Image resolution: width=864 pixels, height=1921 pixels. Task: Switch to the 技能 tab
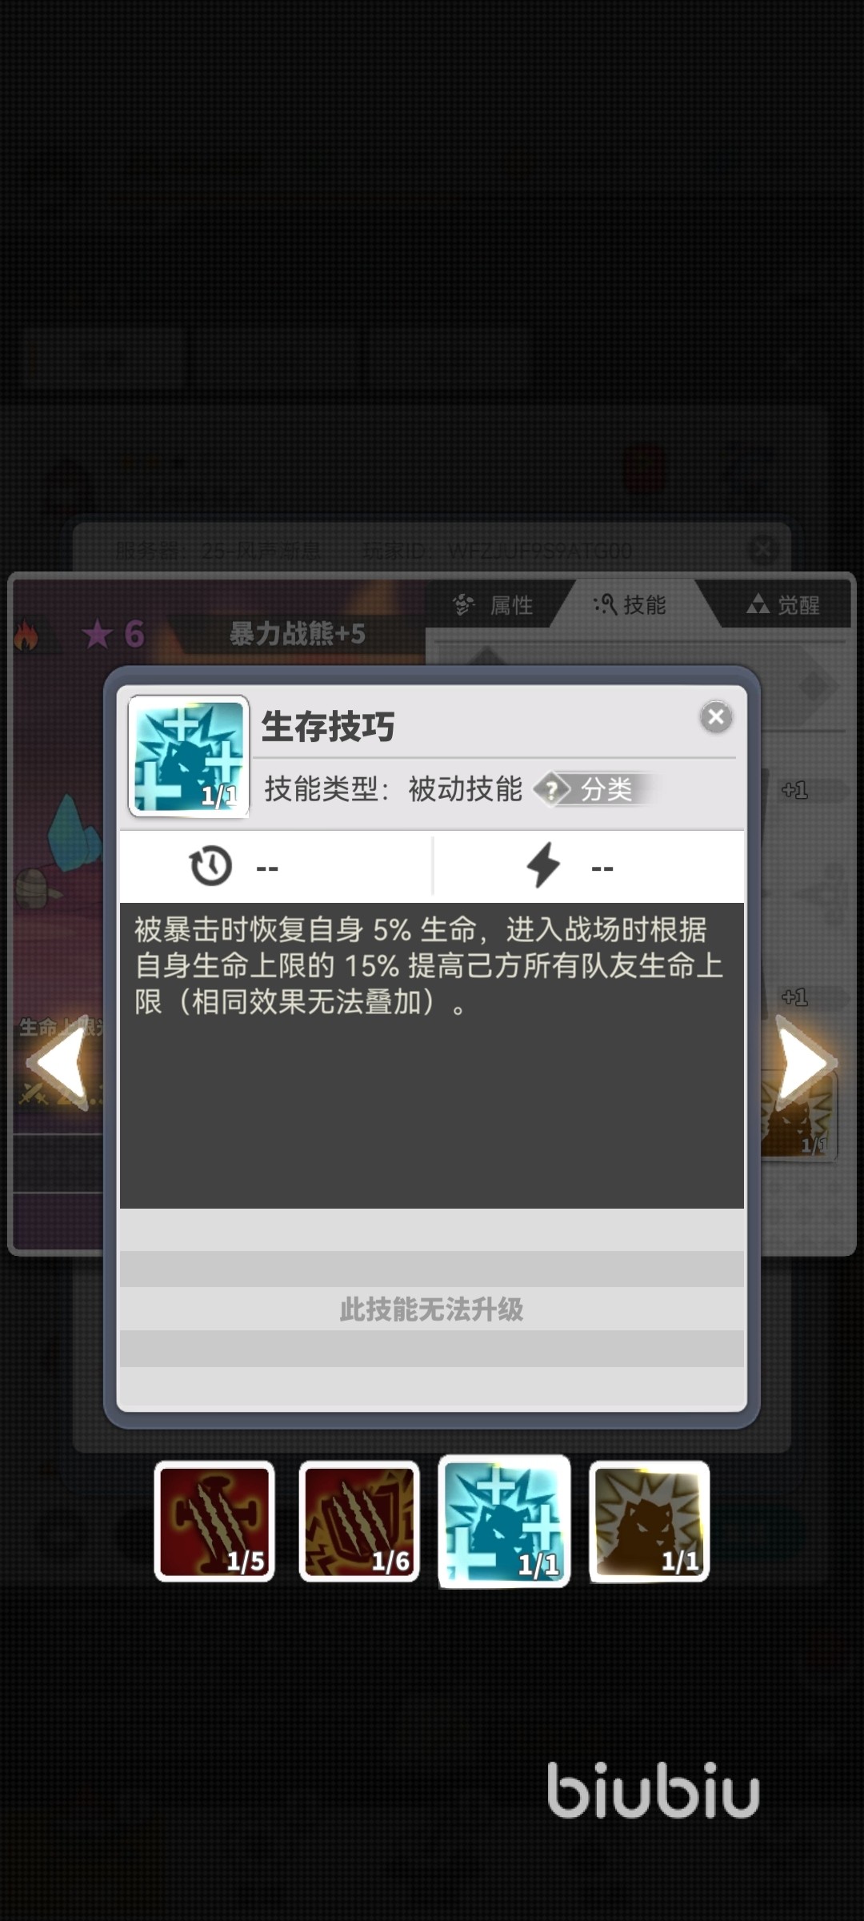pos(630,604)
